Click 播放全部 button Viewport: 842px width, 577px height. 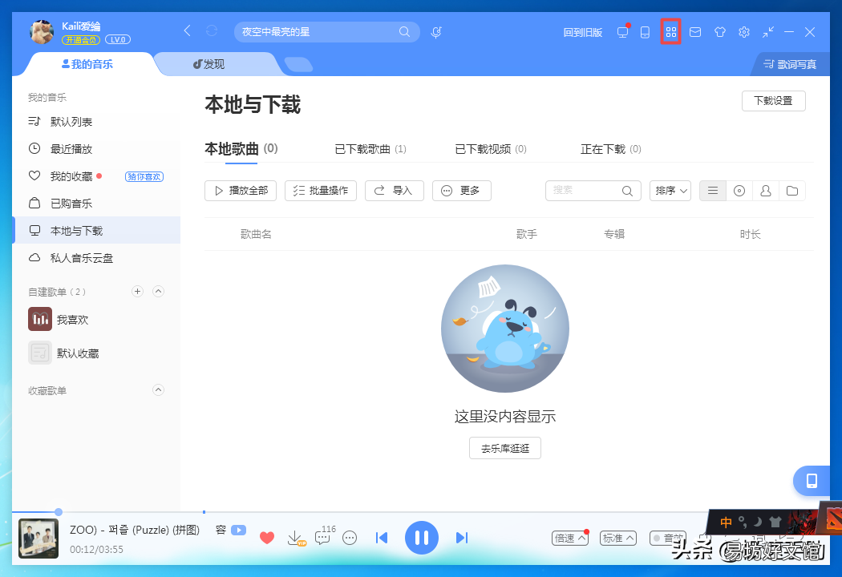point(241,191)
